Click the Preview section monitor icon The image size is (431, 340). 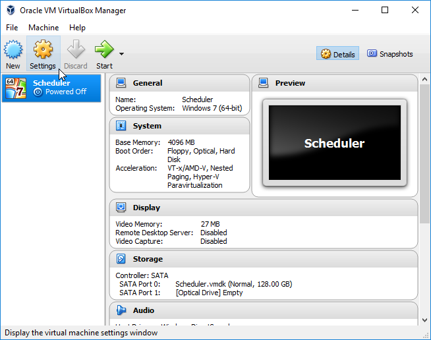pyautogui.click(x=264, y=83)
